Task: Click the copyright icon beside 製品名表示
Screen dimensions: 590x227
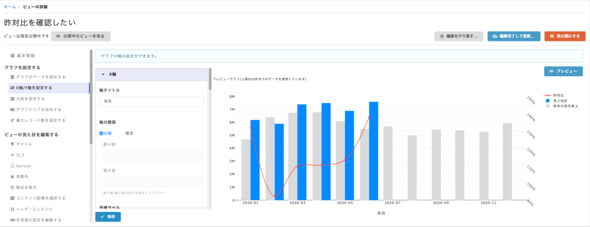Action: pyautogui.click(x=13, y=187)
